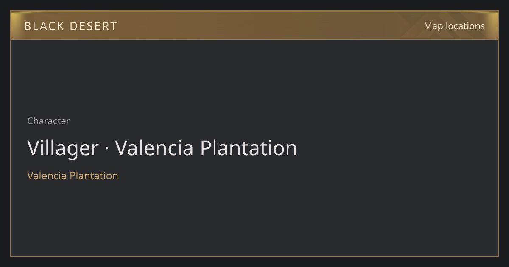Click the capital M of Map locations

[428, 26]
